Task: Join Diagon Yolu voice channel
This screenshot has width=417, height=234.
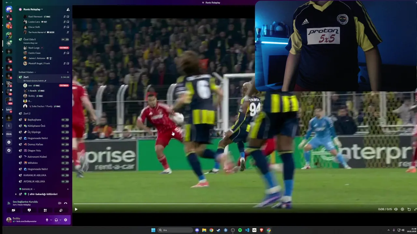Action: pos(44,150)
